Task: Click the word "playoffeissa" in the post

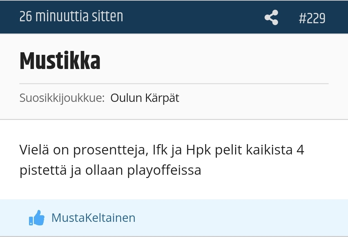Action: pos(164,171)
